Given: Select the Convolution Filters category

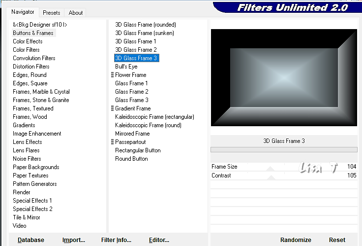Looking at the screenshot, I should (34, 58).
